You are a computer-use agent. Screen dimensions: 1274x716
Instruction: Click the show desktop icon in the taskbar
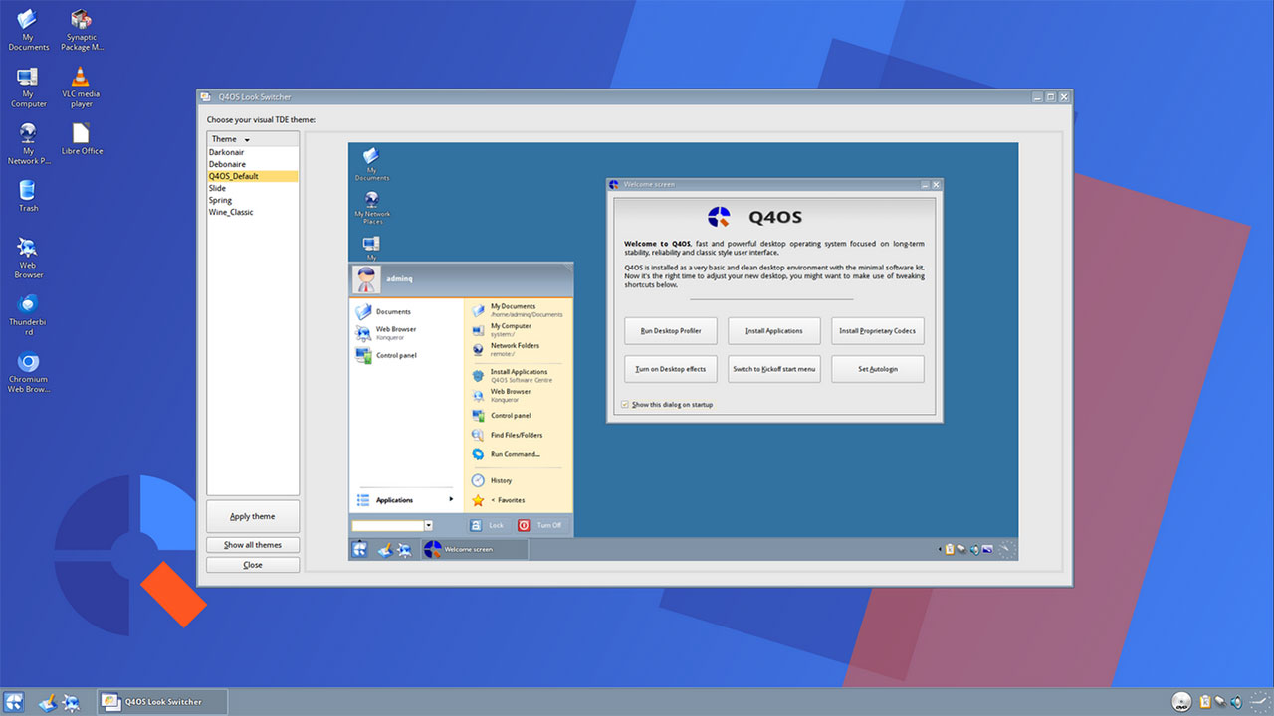(x=46, y=702)
